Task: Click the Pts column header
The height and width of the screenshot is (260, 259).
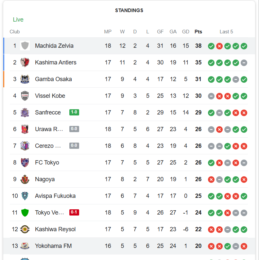Action: click(198, 32)
